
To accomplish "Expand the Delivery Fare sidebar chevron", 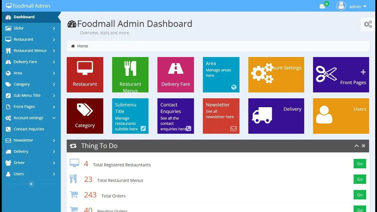I will pos(54,62).
